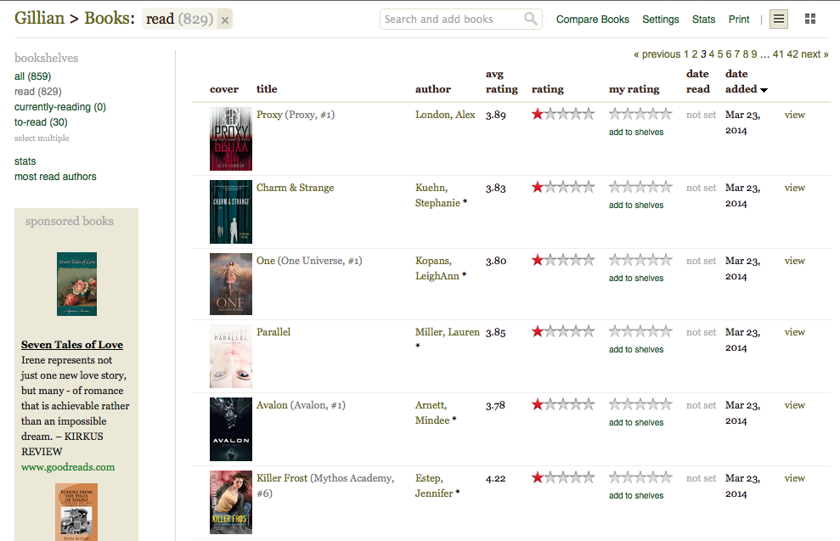Go to next page
This screenshot has width=840, height=541.
815,54
